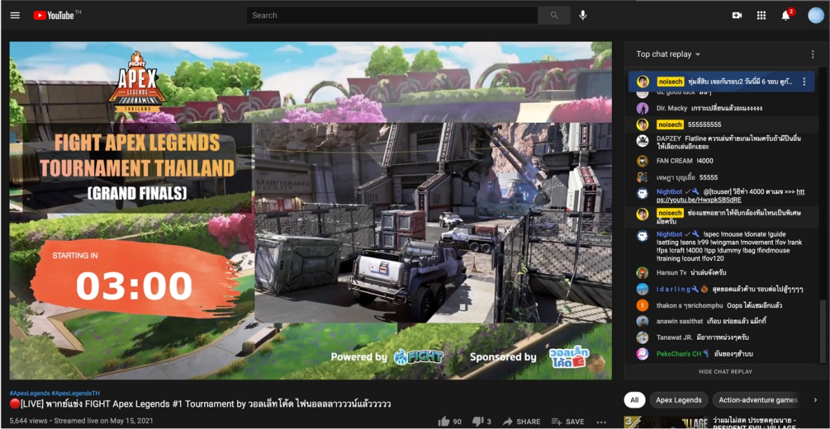Click the PekoChan's CH username
The width and height of the screenshot is (830, 429).
[679, 354]
